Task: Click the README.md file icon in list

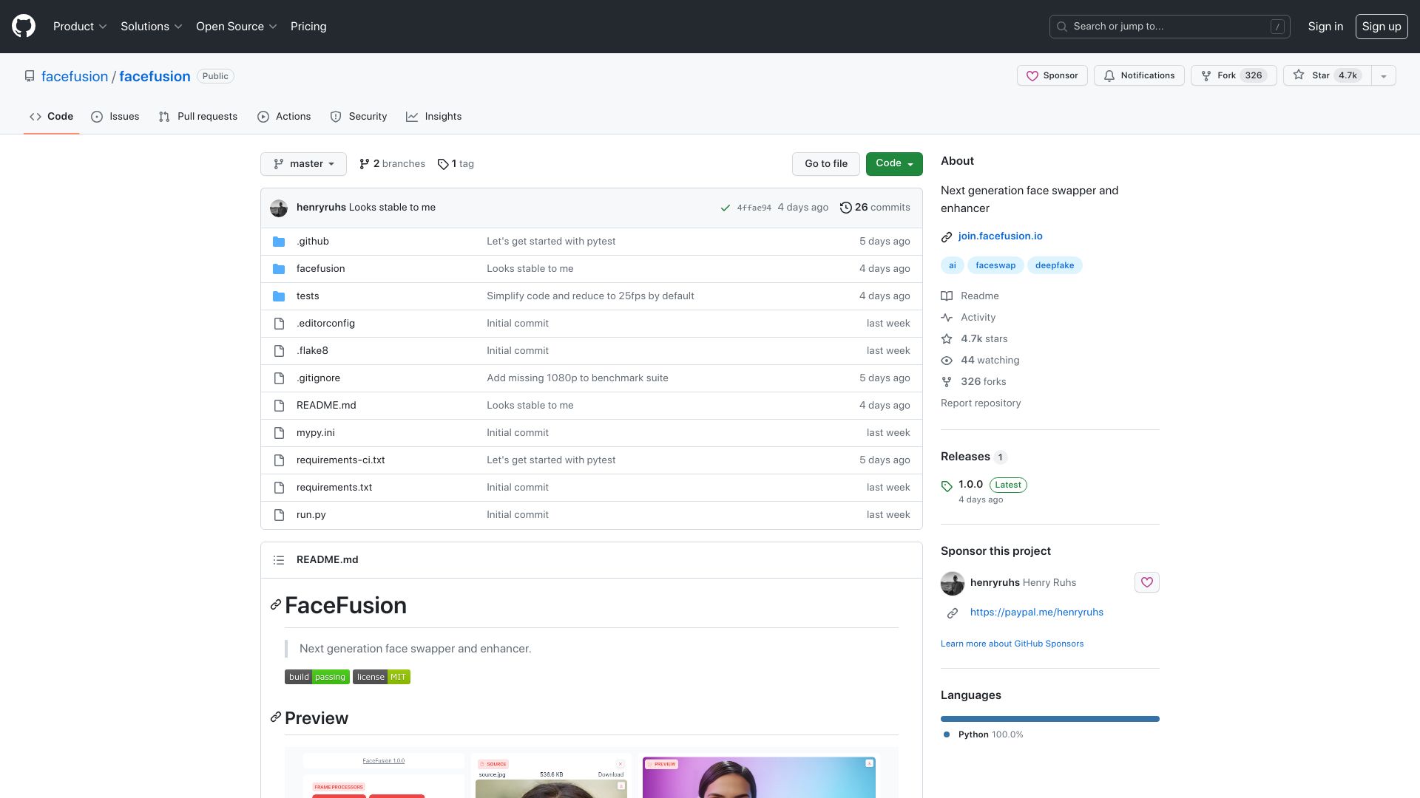Action: (279, 406)
